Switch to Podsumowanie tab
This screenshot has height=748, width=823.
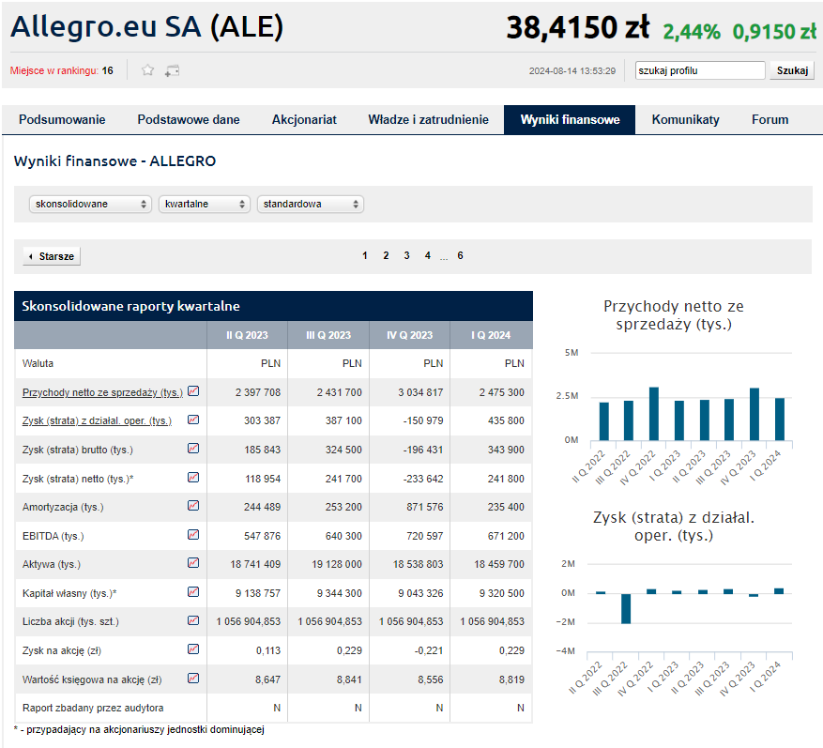[x=62, y=120]
